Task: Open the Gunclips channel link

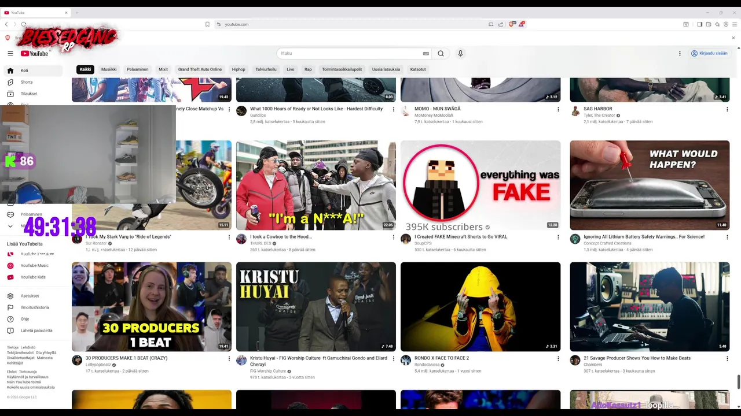Action: click(258, 116)
